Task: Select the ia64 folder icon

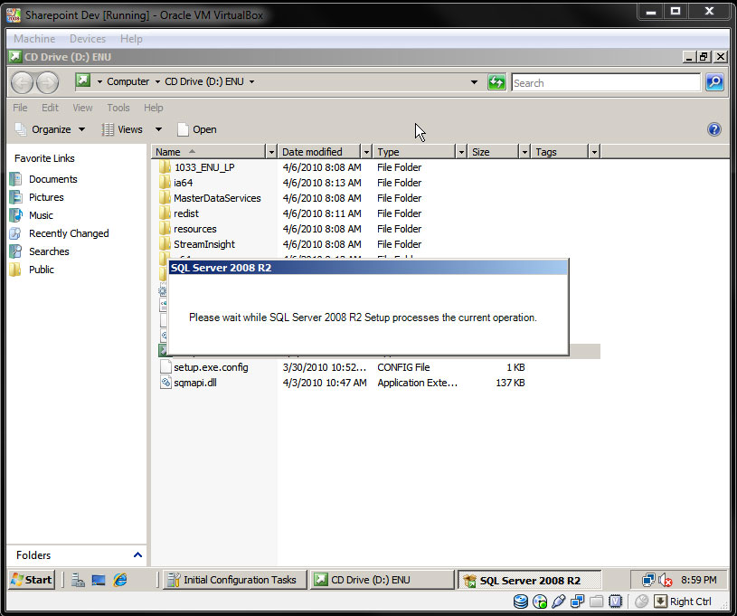Action: point(165,183)
